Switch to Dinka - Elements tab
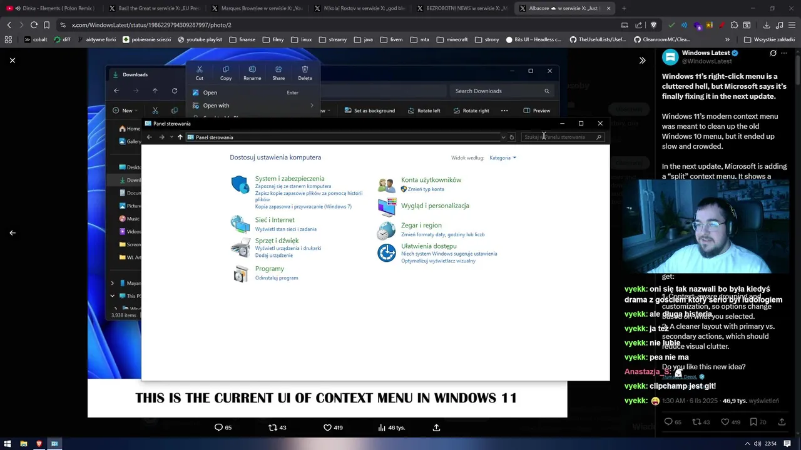 (x=51, y=8)
